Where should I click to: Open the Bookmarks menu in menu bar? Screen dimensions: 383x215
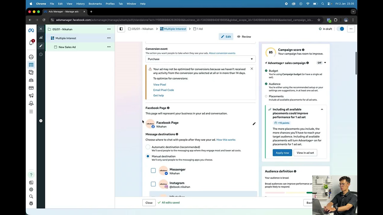pyautogui.click(x=95, y=4)
